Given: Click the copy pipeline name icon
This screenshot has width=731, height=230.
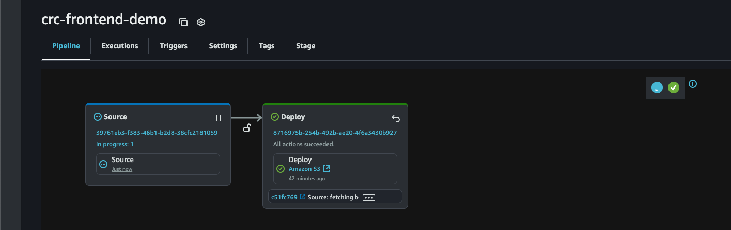Looking at the screenshot, I should click(x=183, y=22).
